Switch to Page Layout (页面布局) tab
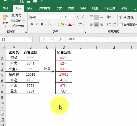This screenshot has width=137, height=126. (45, 8)
